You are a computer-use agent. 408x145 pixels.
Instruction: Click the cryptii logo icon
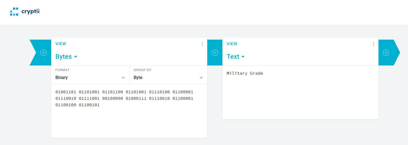pyautogui.click(x=14, y=12)
